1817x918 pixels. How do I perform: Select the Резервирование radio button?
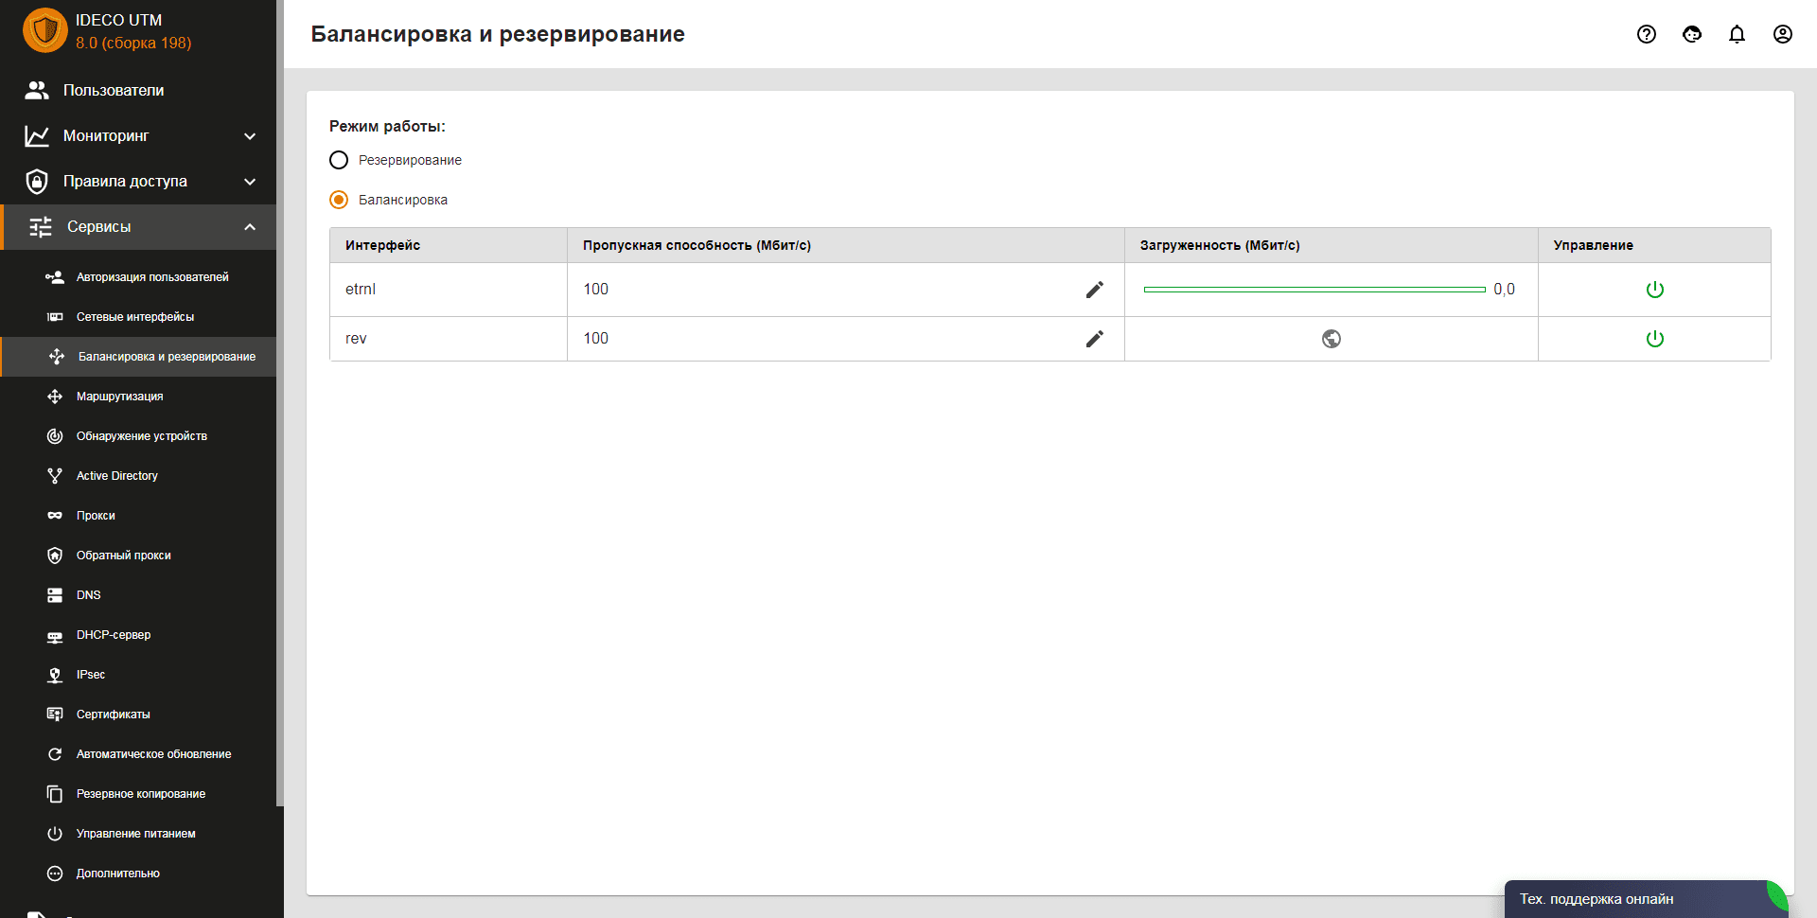coord(339,160)
